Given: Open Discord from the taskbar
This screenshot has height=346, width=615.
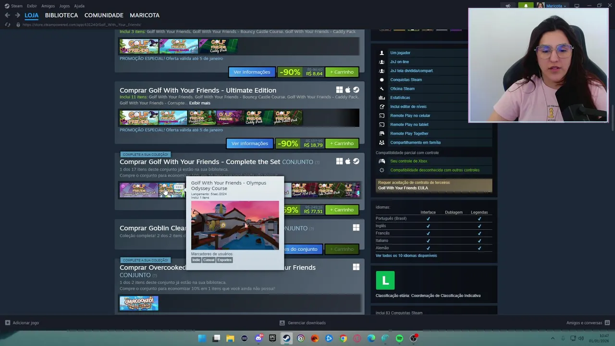Looking at the screenshot, I should (258, 338).
